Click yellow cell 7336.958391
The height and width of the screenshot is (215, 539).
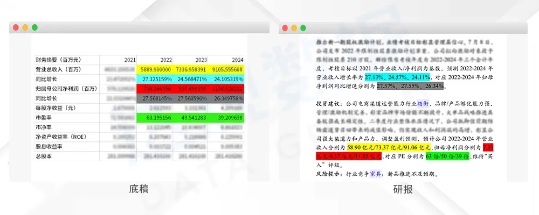[x=190, y=69]
